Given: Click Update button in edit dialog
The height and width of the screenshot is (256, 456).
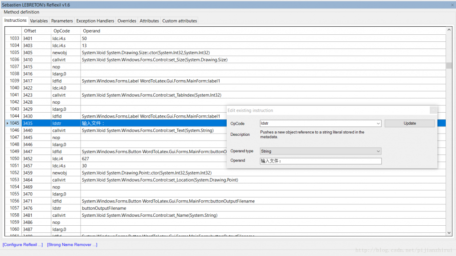Looking at the screenshot, I should click(x=410, y=123).
